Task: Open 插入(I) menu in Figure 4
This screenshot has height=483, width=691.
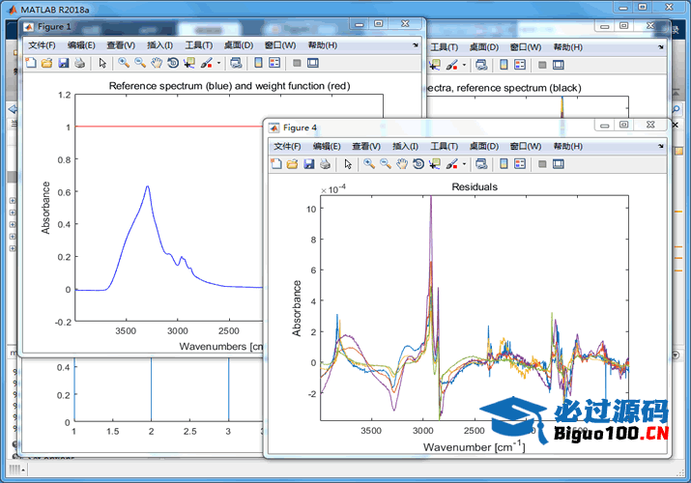Action: tap(405, 146)
